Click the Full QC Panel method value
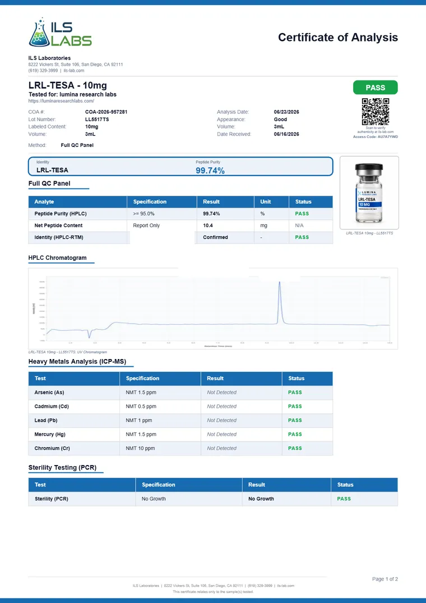This screenshot has width=426, height=603. tap(77, 145)
